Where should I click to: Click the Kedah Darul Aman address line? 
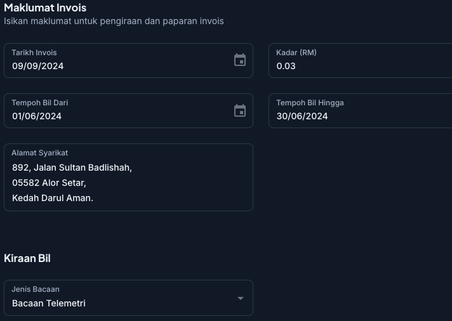click(53, 198)
